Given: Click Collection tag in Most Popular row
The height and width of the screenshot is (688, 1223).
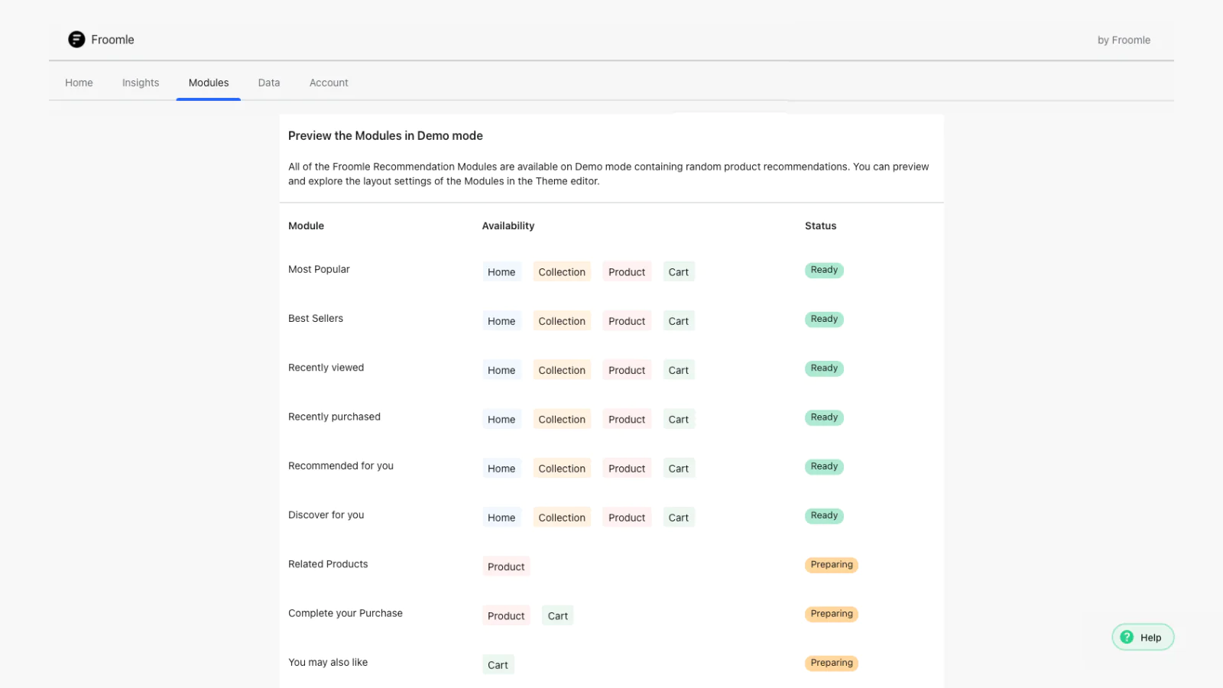Looking at the screenshot, I should click(562, 272).
